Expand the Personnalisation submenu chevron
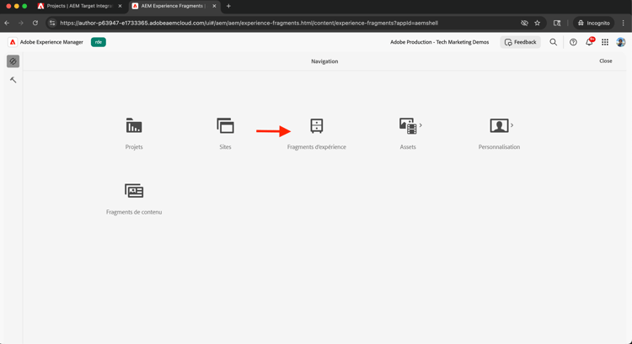 coord(511,125)
